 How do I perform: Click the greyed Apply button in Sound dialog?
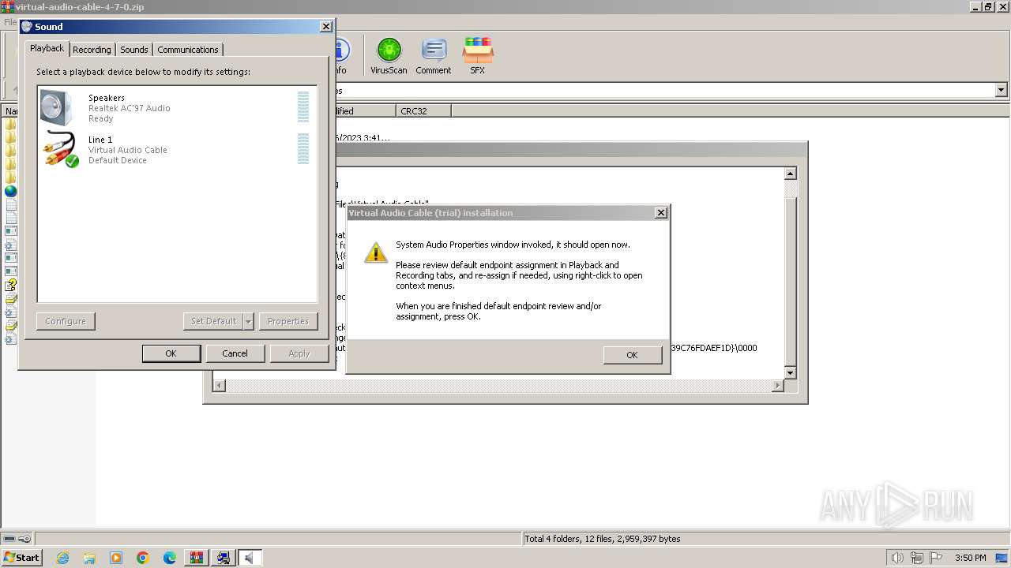[x=299, y=353]
